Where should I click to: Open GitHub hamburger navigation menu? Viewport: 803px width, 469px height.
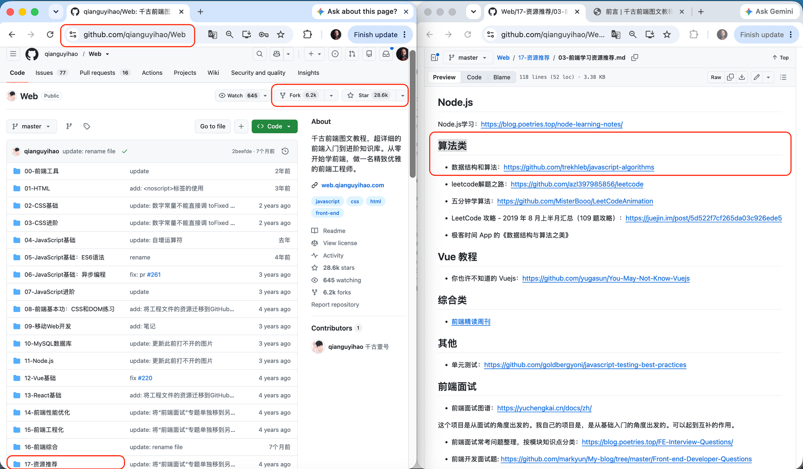click(13, 54)
